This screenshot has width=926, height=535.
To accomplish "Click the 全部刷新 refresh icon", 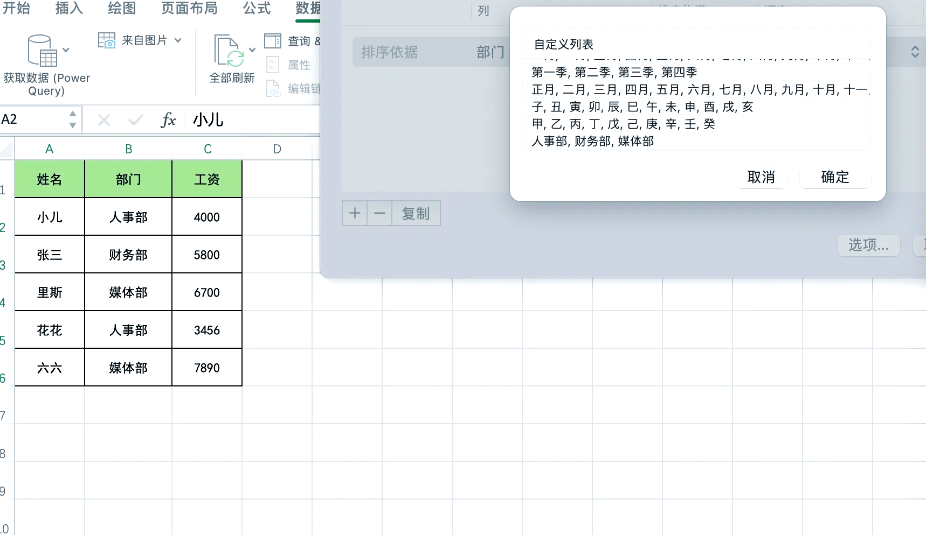I will (229, 48).
